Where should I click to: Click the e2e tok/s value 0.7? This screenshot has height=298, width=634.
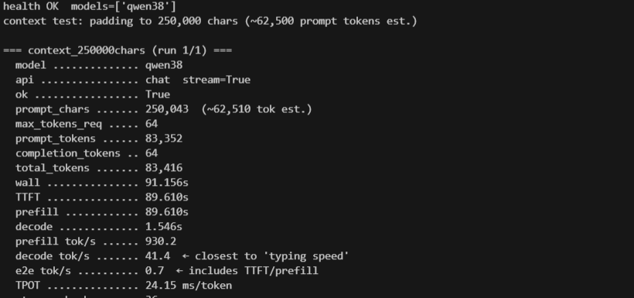coord(155,271)
